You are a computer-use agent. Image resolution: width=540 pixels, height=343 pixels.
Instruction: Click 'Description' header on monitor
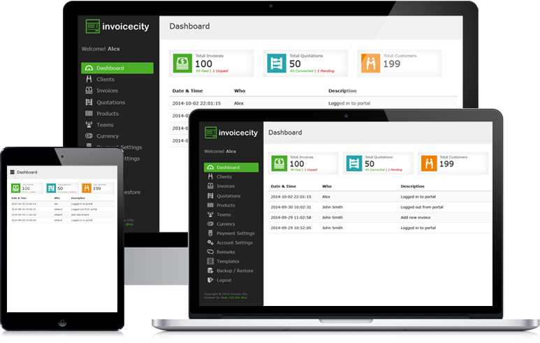click(343, 91)
